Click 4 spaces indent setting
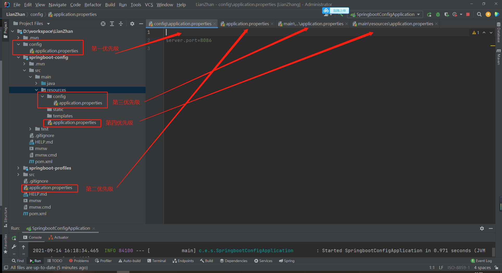Image resolution: width=502 pixels, height=273 pixels. pos(482,268)
